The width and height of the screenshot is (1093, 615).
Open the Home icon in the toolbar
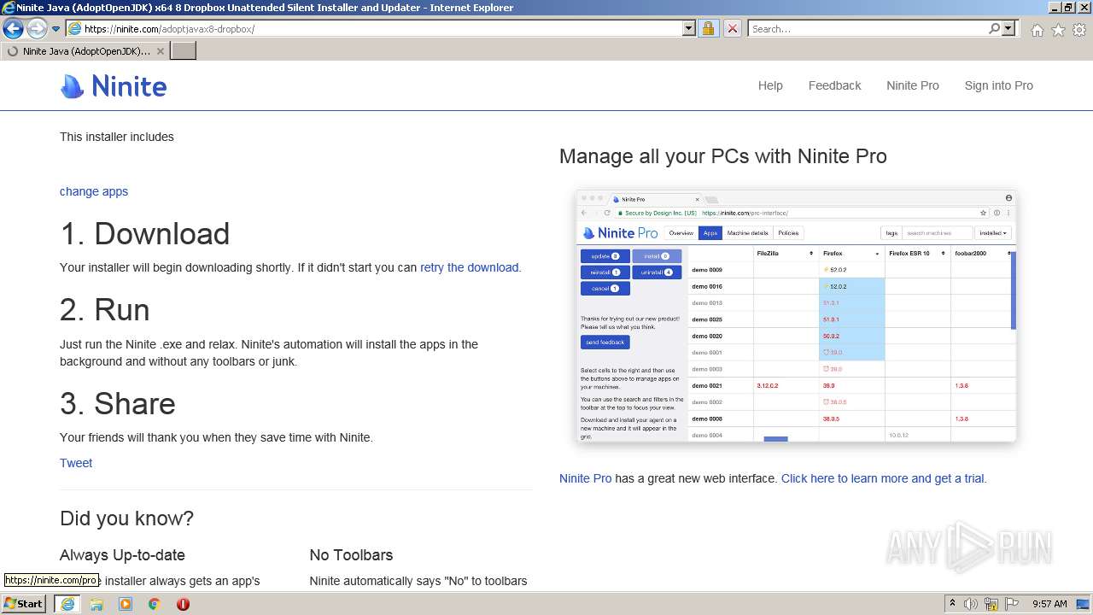tap(1037, 30)
